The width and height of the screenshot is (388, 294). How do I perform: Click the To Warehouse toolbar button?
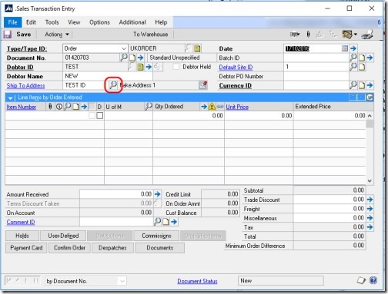[150, 35]
